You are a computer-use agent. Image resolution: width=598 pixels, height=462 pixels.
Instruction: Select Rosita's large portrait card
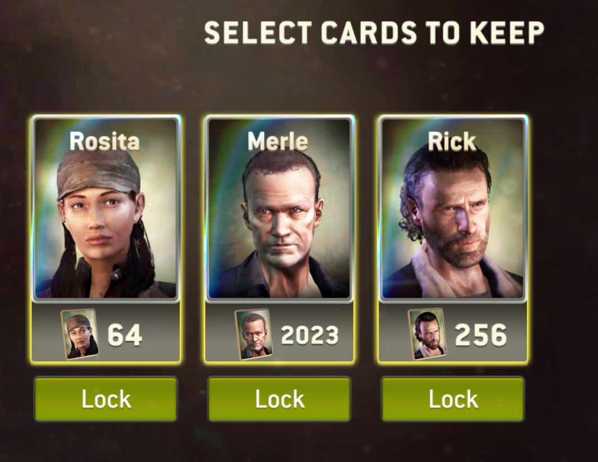(x=105, y=209)
